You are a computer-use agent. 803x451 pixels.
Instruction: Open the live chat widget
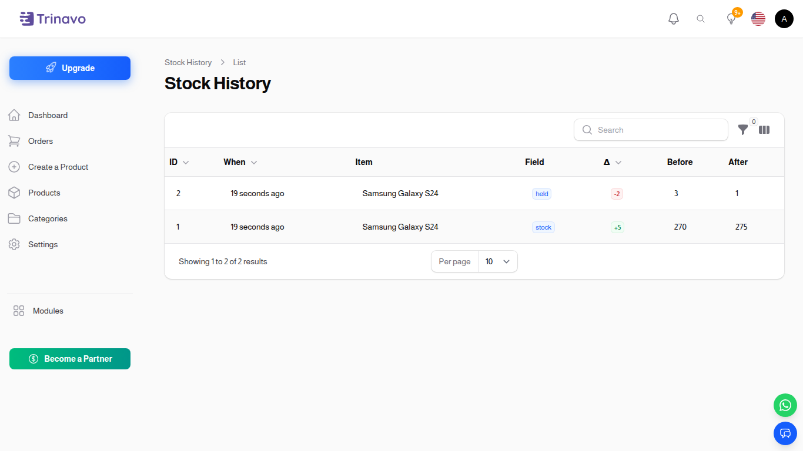click(x=785, y=433)
